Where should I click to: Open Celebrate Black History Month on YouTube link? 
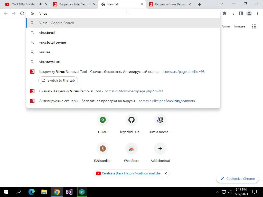[x=131, y=173]
